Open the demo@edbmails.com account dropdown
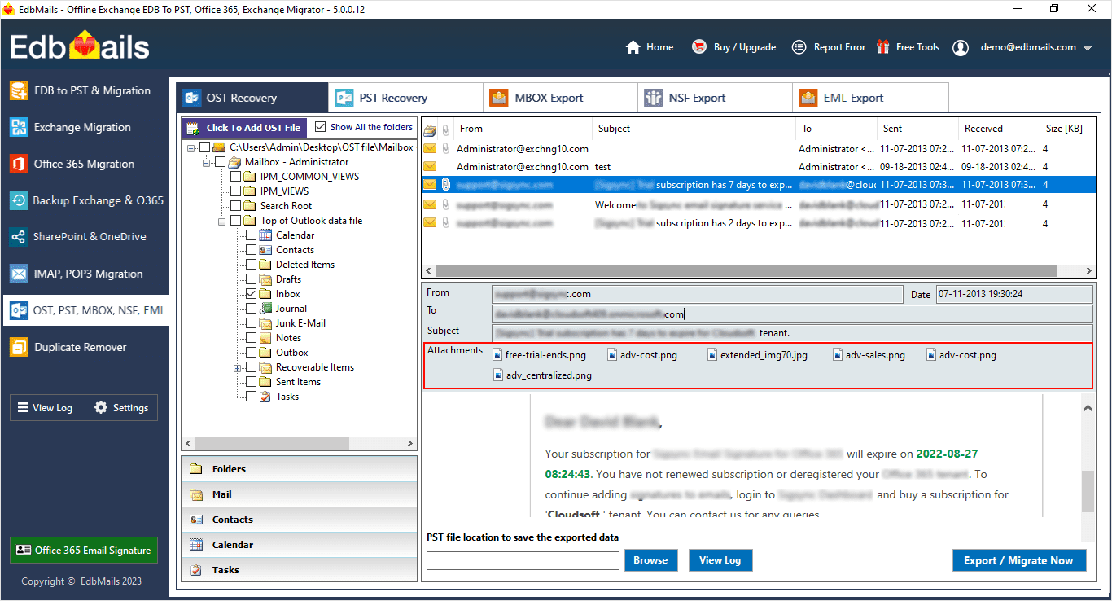1112x601 pixels. click(x=1088, y=48)
